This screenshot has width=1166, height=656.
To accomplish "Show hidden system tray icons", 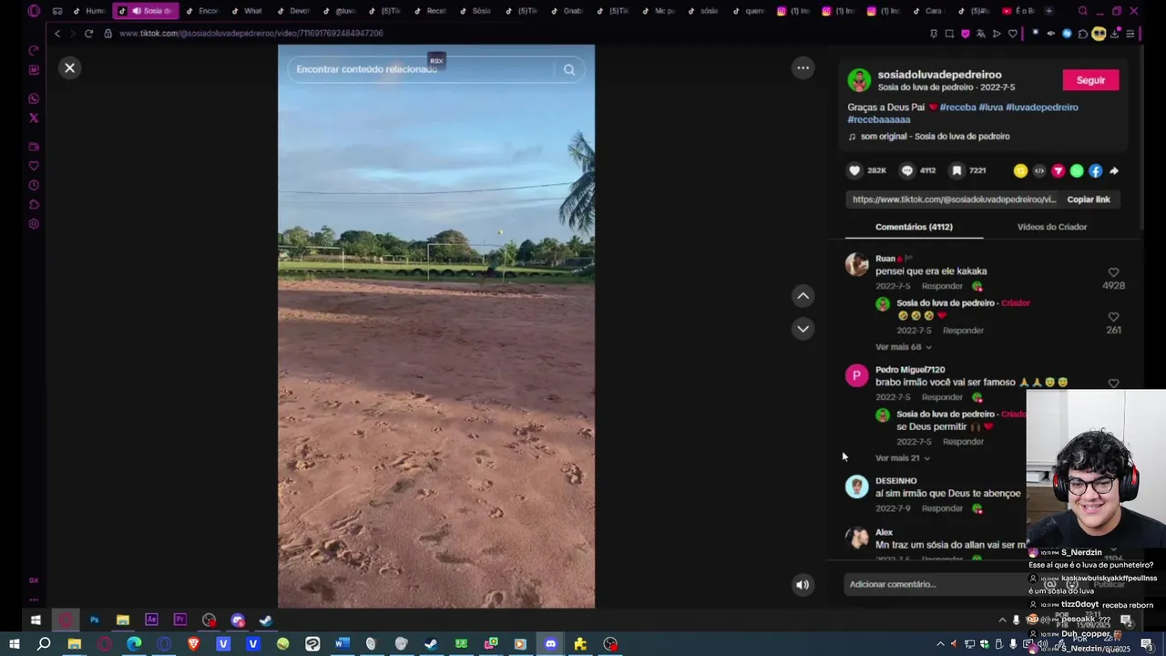I will tap(942, 644).
